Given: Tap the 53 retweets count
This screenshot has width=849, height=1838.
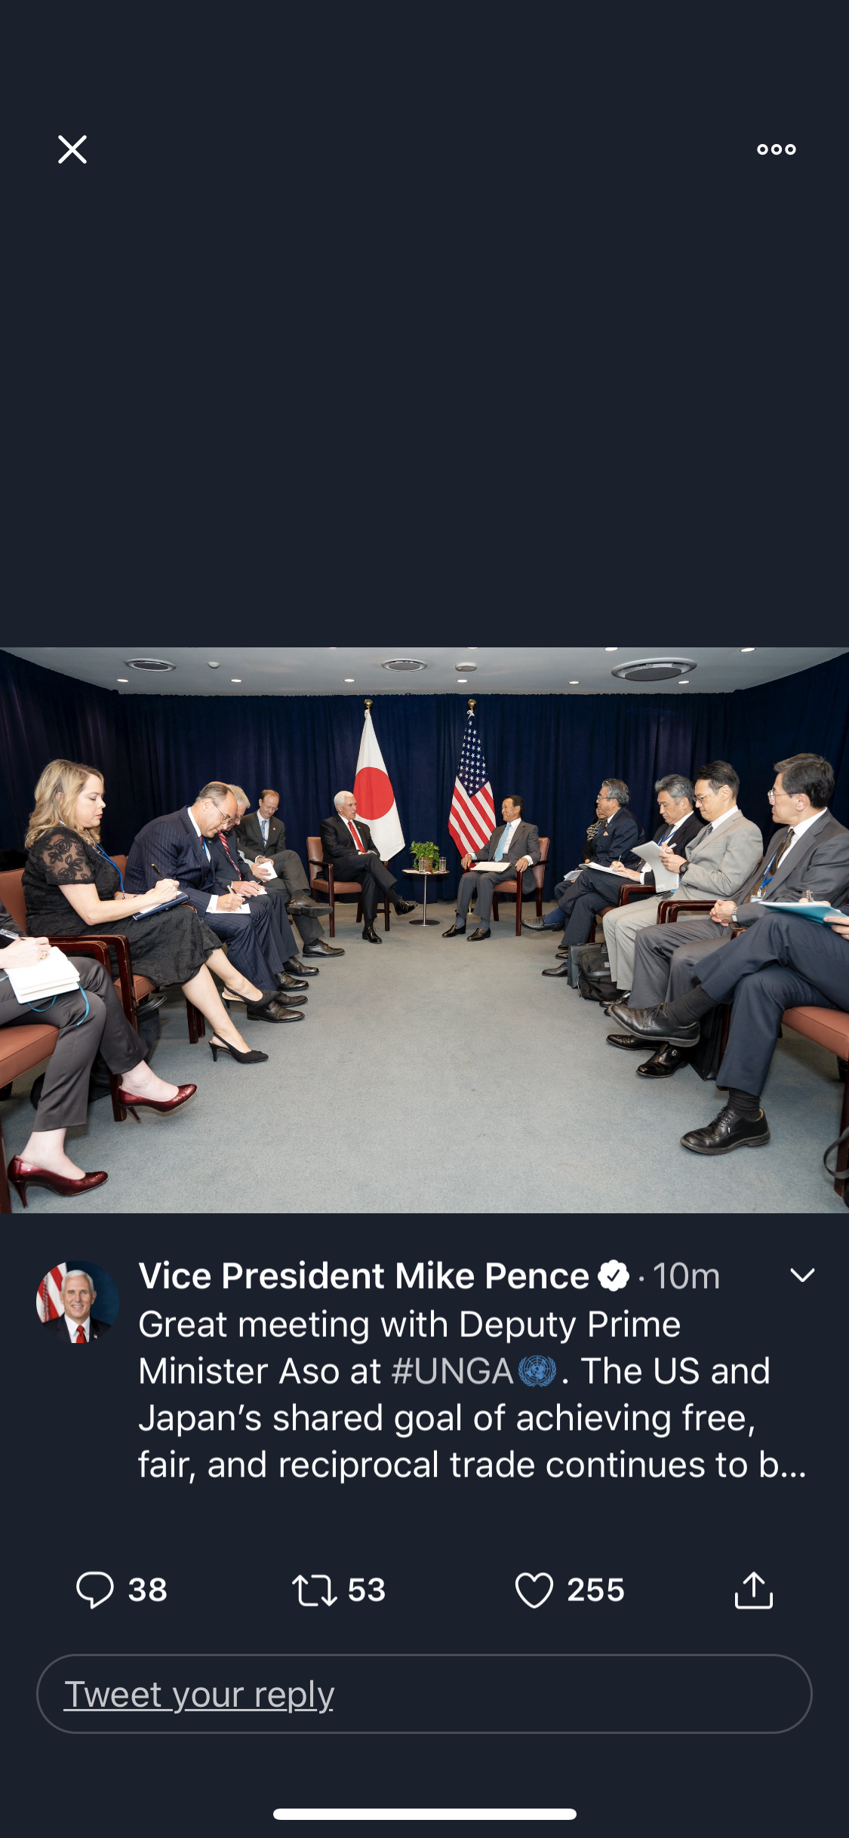Looking at the screenshot, I should (x=367, y=1590).
